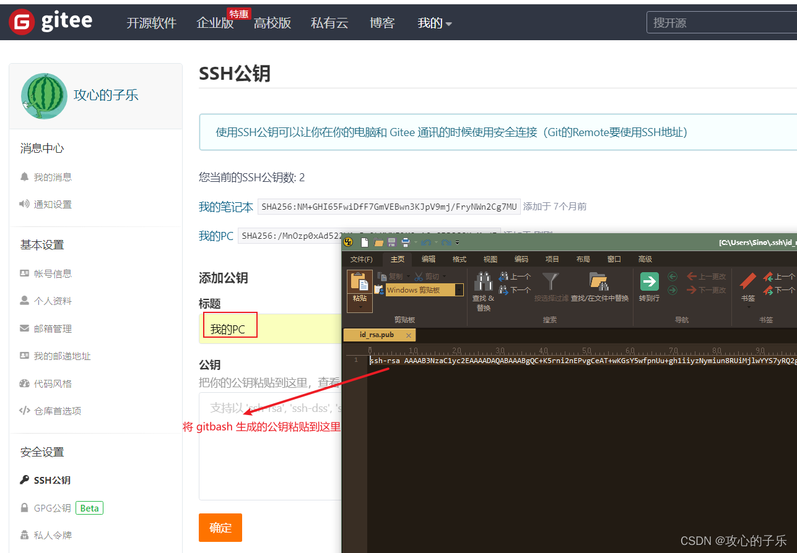Click the undo arrow in UltraEdit toolbar
Image resolution: width=797 pixels, height=553 pixels.
tap(425, 242)
